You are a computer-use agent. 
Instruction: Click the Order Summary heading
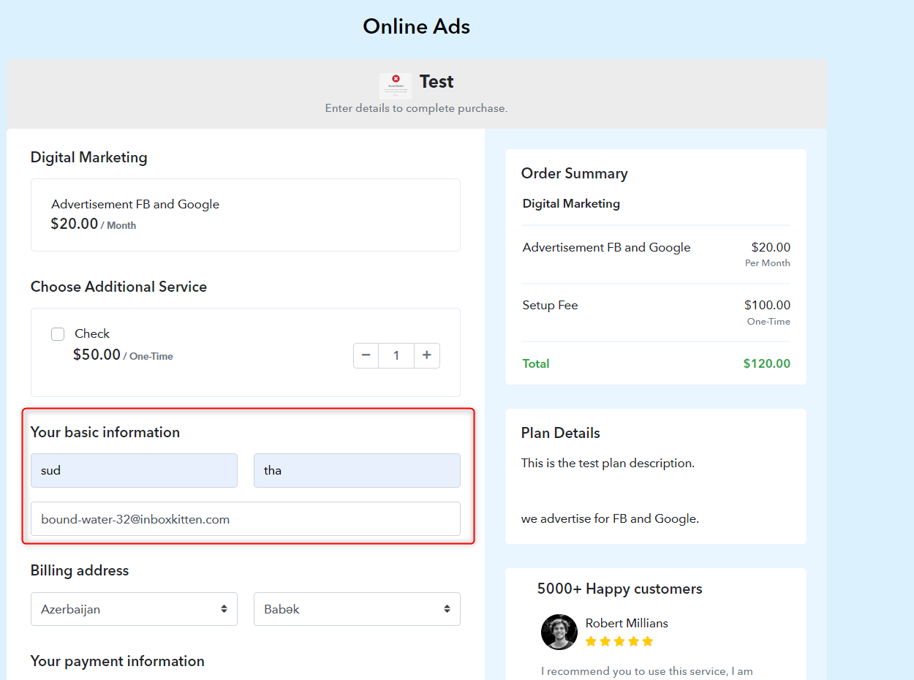pos(574,173)
